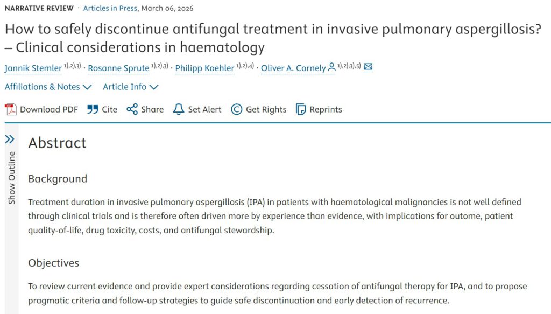Expand the Affiliations & Notes section
Image resolution: width=551 pixels, height=314 pixels.
coord(48,87)
